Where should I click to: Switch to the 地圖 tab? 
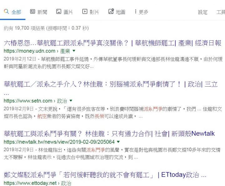(x=117, y=12)
